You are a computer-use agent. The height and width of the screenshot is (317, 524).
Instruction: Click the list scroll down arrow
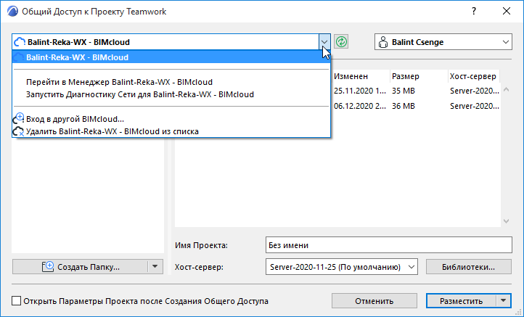507,221
